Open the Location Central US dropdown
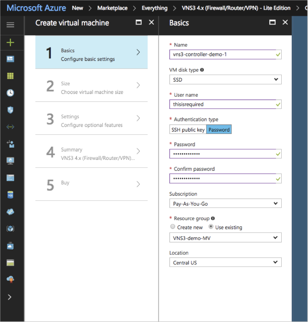 tap(225, 262)
